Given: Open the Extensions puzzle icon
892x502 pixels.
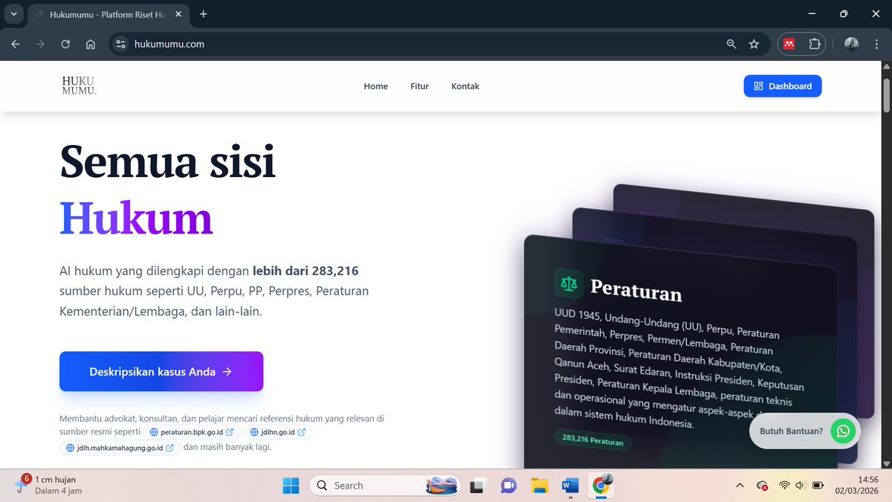Looking at the screenshot, I should click(x=814, y=44).
